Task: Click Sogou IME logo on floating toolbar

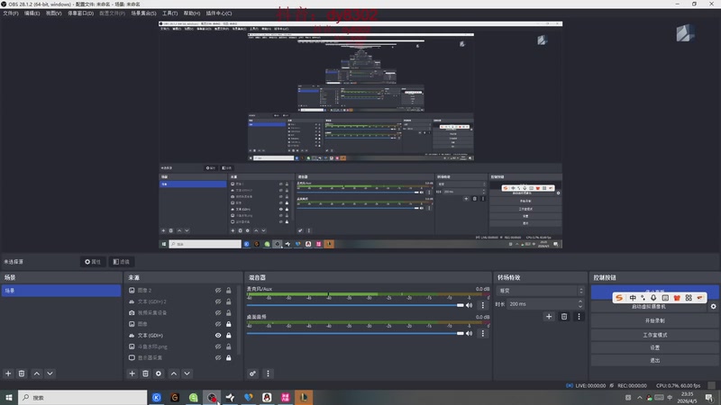Action: click(619, 298)
